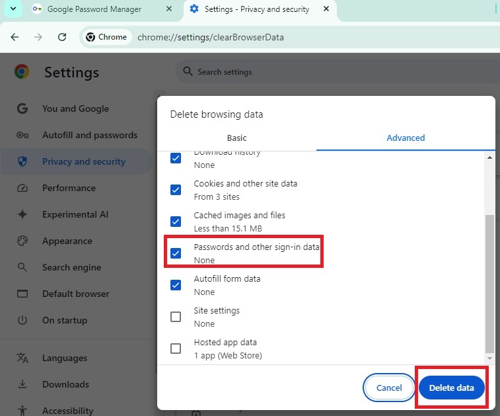500x416 pixels.
Task: Click the dialog scrollbar thumb
Action: [x=489, y=283]
